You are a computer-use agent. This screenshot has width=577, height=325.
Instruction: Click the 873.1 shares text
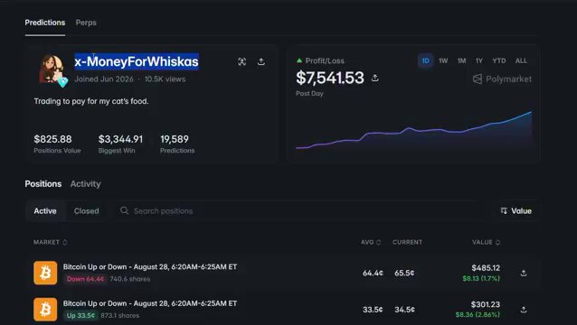click(120, 315)
